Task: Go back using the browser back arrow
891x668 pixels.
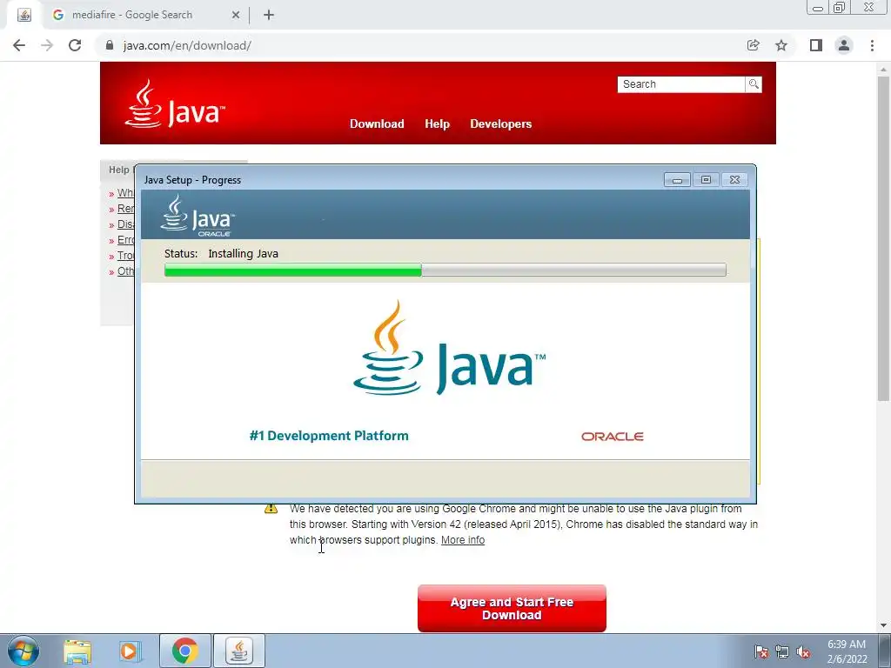Action: point(19,45)
